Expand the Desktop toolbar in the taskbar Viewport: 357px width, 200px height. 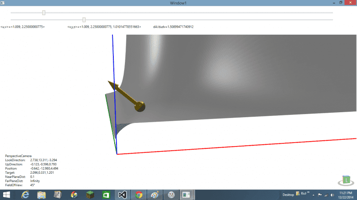point(288,195)
